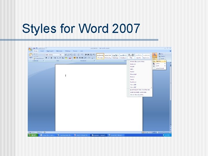Click the Word document taskbar button
The image size is (208, 156).
tap(99, 135)
